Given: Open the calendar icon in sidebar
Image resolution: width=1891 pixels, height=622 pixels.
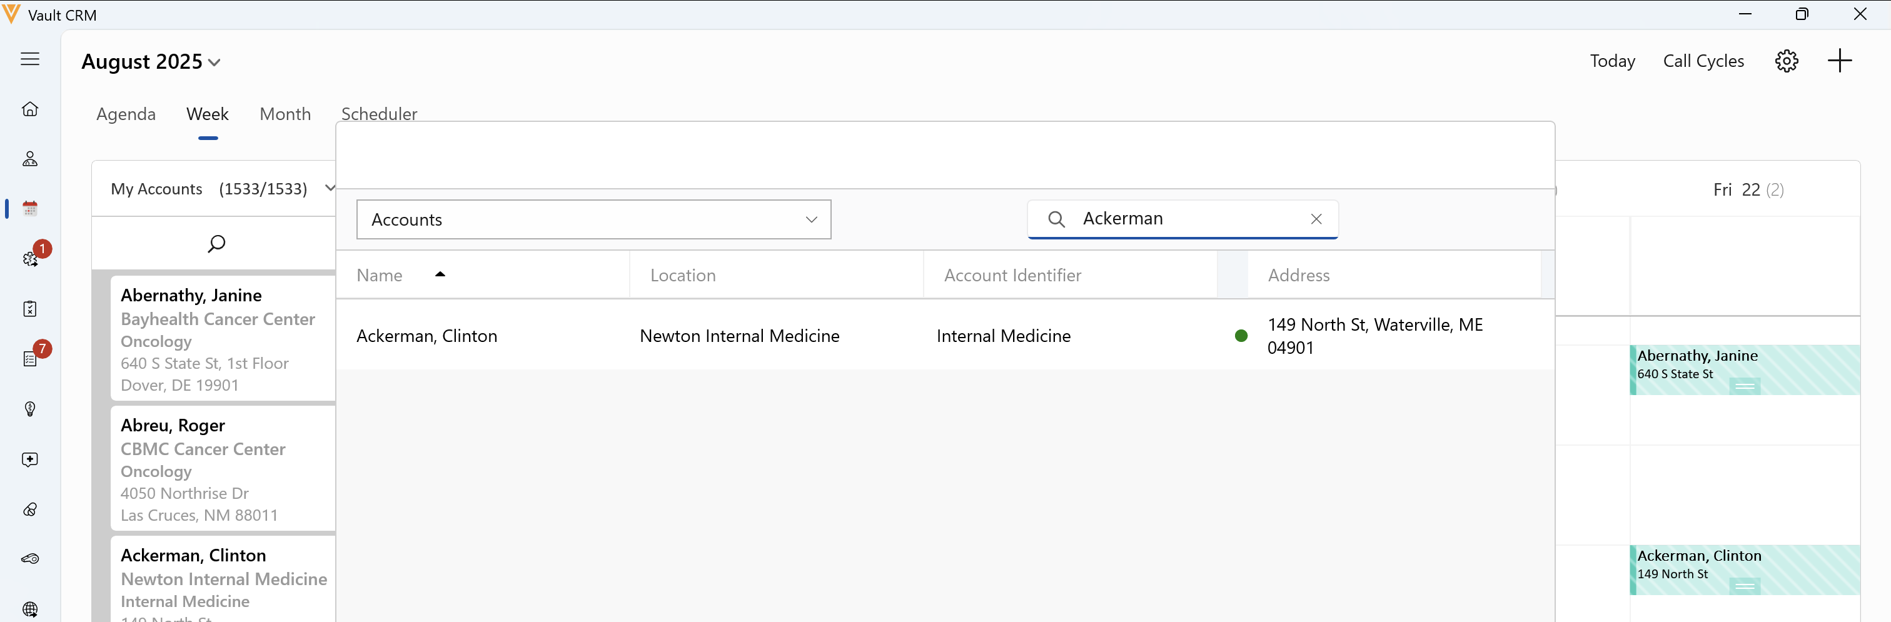Looking at the screenshot, I should (x=30, y=209).
